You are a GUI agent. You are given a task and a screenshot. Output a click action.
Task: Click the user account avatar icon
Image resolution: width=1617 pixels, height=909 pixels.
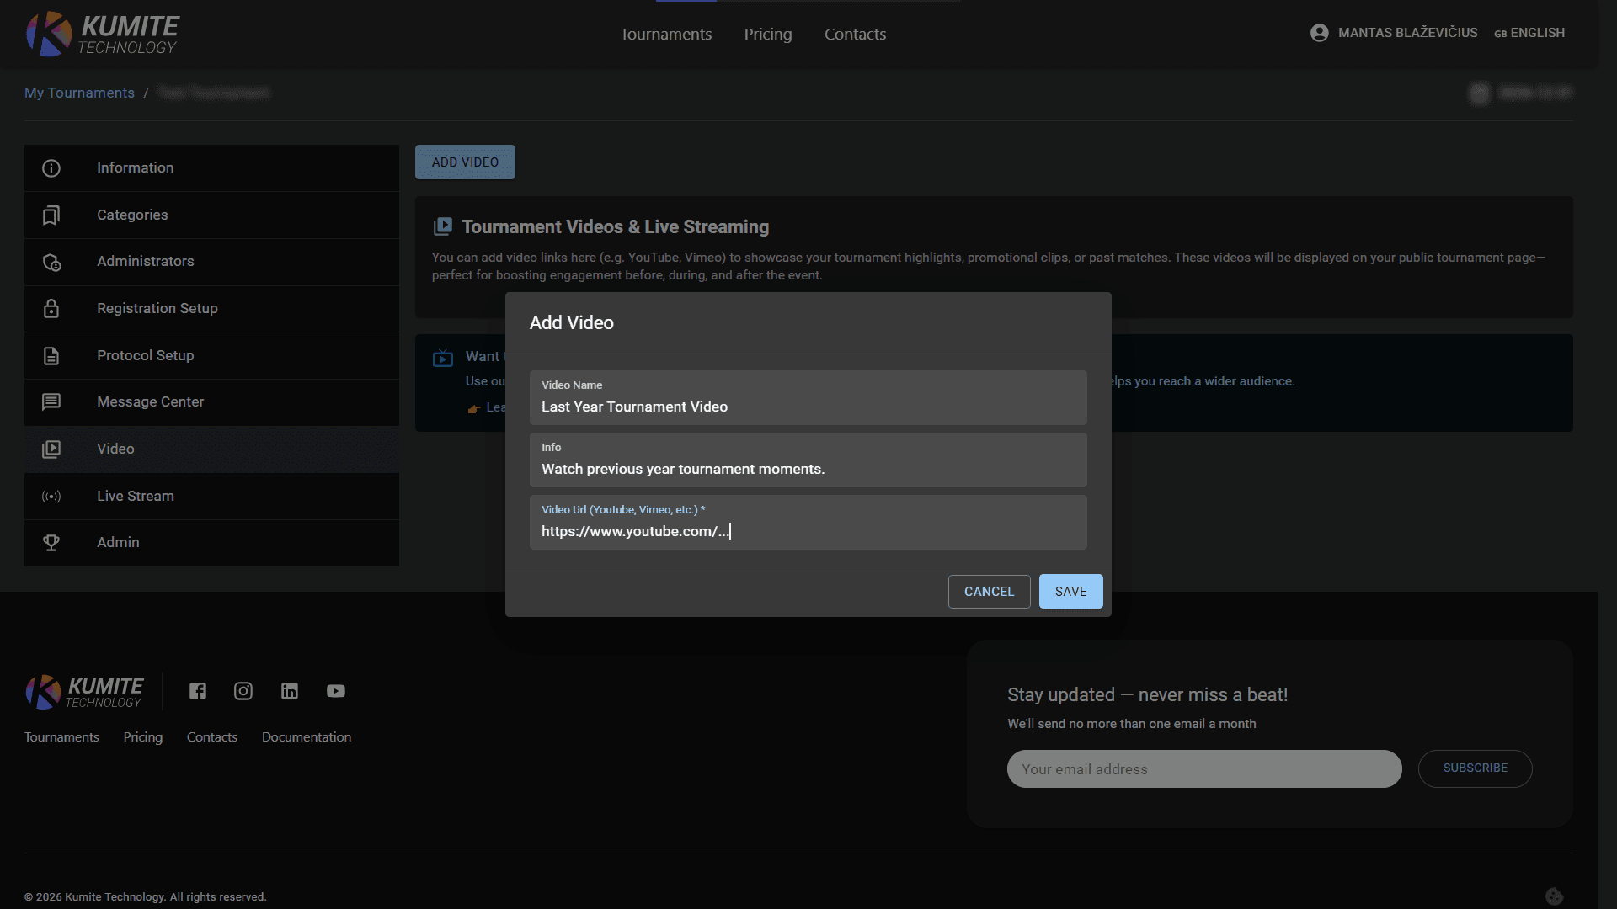1319,33
